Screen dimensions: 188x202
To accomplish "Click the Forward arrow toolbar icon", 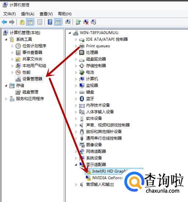I will (x=12, y=22).
